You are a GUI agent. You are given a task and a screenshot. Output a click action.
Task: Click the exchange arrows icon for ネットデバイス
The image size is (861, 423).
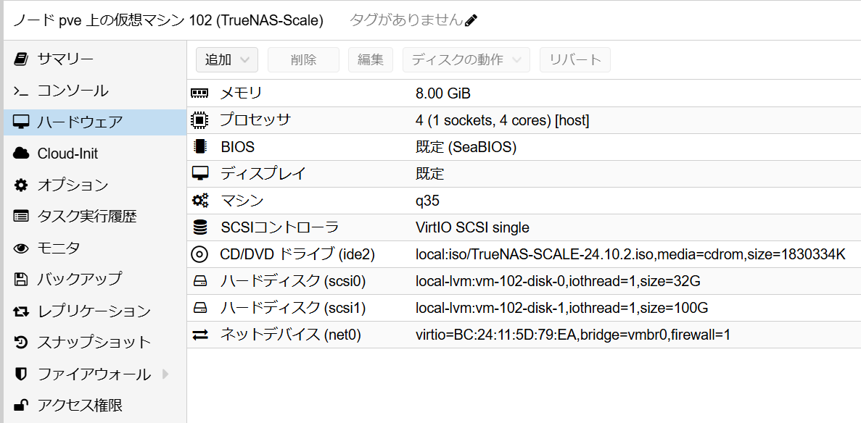199,335
